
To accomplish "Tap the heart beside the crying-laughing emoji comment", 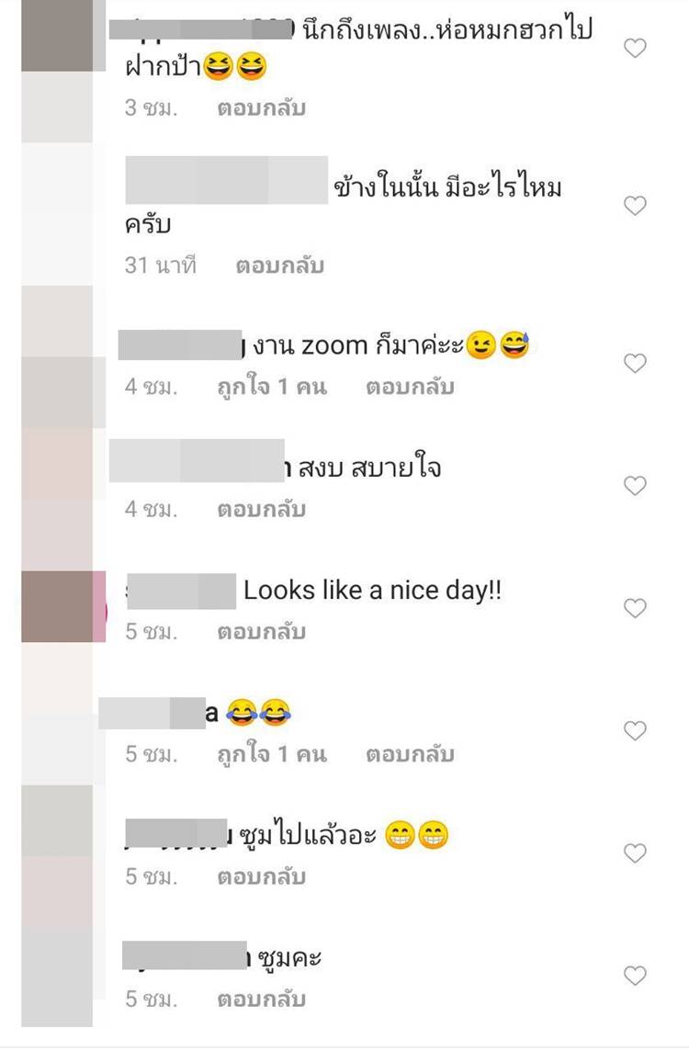I will tap(635, 730).
